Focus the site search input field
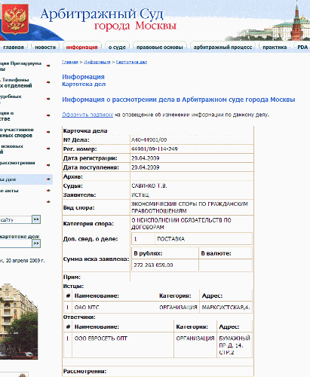 [16, 219]
